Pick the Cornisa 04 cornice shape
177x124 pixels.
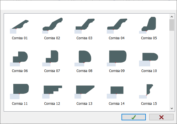coord(117,26)
